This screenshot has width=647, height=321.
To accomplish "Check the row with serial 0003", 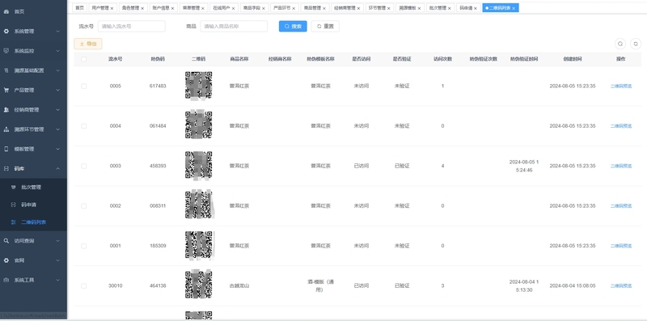I will (x=84, y=167).
